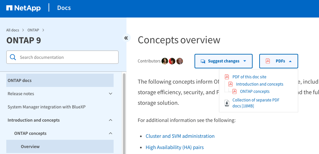The image size is (319, 154).
Task: Collapse Introduction and concepts section
Action: point(111,120)
